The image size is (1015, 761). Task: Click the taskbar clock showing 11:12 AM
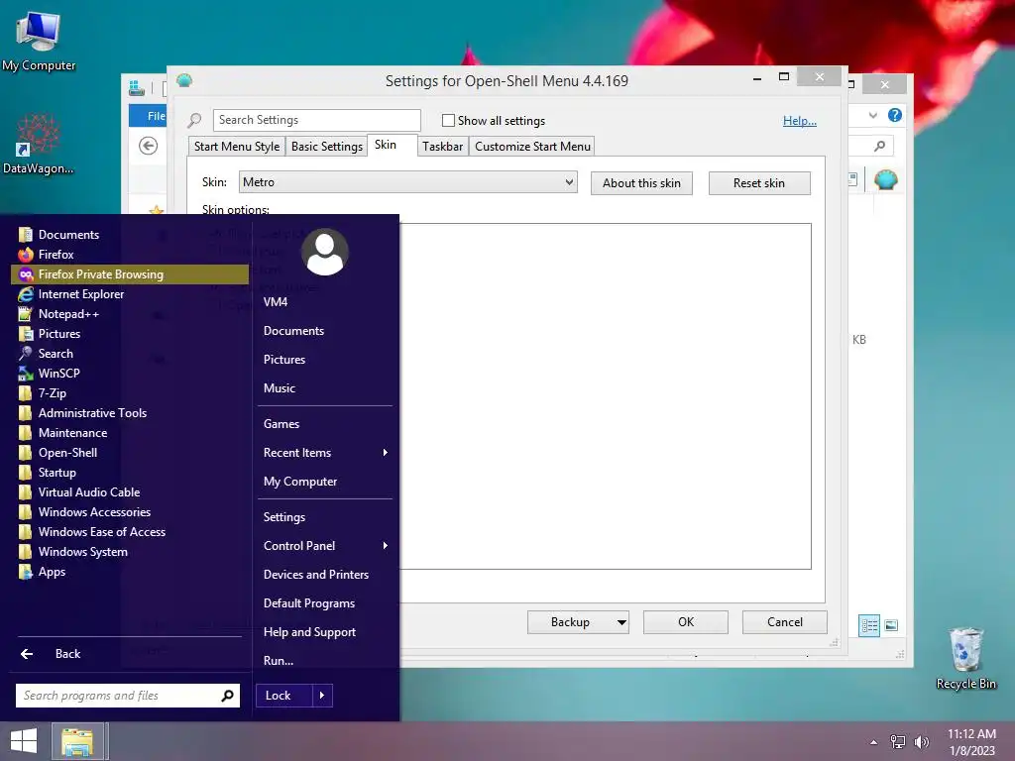click(x=971, y=742)
